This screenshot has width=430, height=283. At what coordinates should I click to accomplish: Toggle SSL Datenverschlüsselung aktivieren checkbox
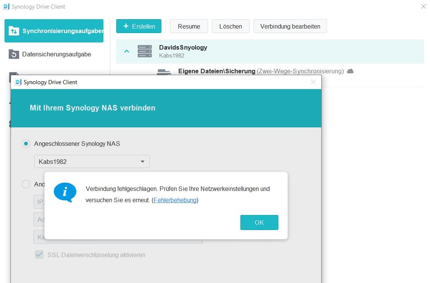pos(39,255)
